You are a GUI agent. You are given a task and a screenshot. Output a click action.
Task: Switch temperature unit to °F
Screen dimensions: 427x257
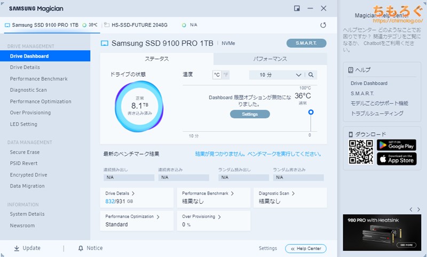pyautogui.click(x=225, y=75)
